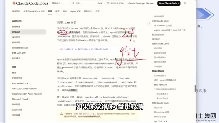This screenshot has height=123, width=219.
Task: Jump to 卸载 Claude Code in table of contents
Action: pos(160,103)
